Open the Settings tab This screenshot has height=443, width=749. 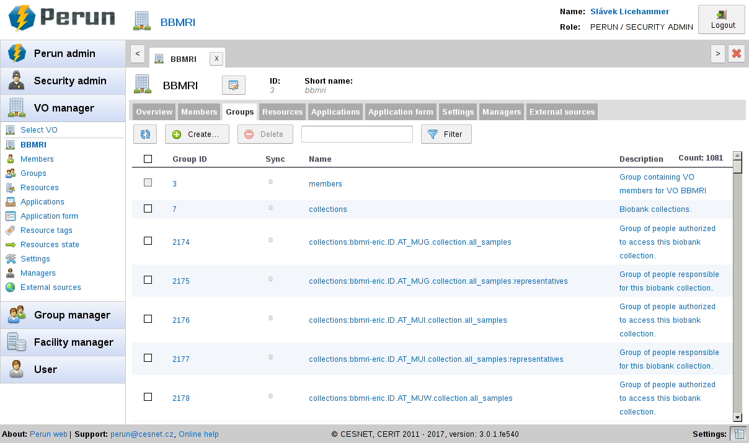(x=458, y=112)
